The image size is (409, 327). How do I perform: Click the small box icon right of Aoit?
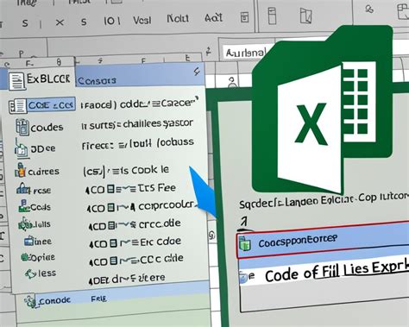[x=244, y=17]
